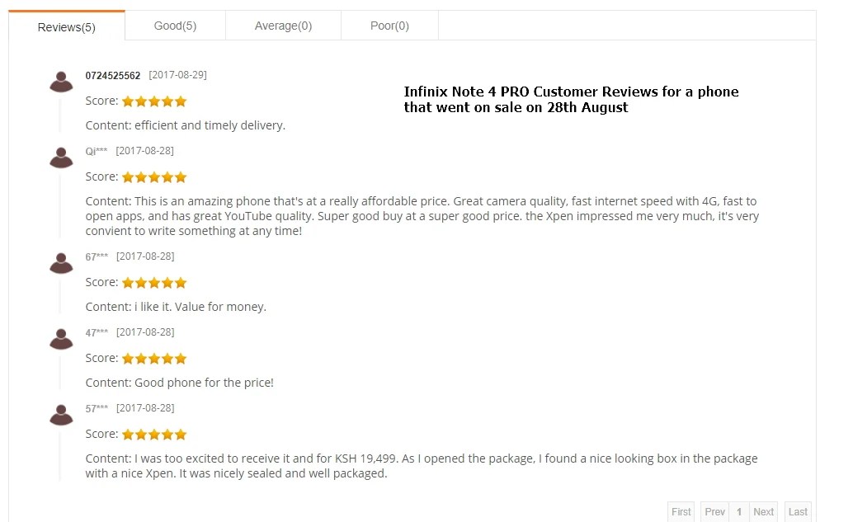Screen dimensions: 853x522
Task: Click the star rating of 0724525562 review
Action: [x=154, y=101]
